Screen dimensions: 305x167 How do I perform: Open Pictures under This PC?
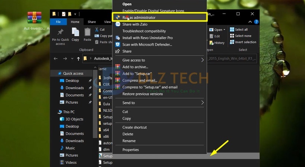click(x=71, y=155)
